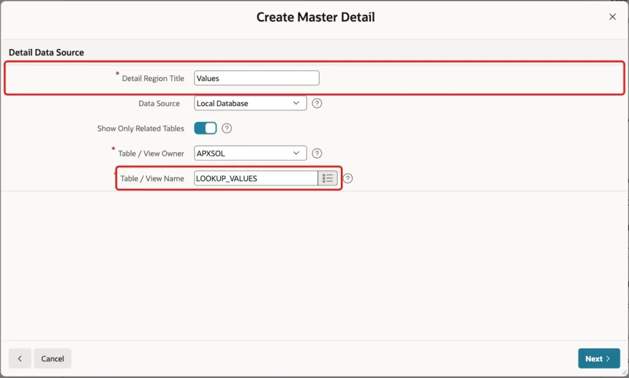Open the Table / View Owner dropdown
629x378 pixels.
click(251, 153)
